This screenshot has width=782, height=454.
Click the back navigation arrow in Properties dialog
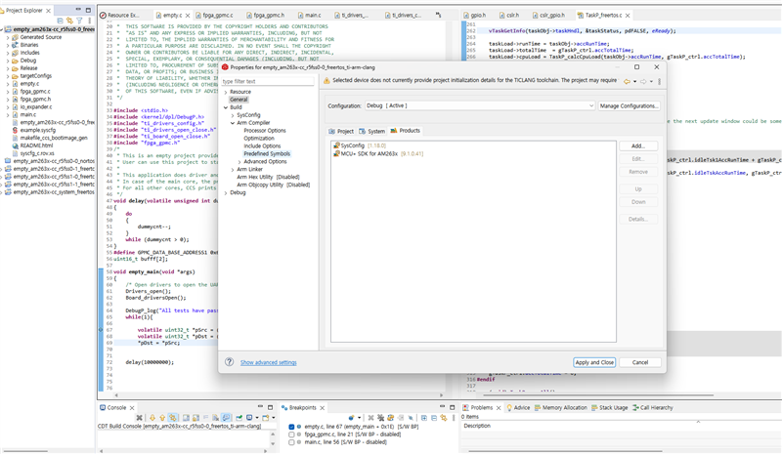(627, 82)
